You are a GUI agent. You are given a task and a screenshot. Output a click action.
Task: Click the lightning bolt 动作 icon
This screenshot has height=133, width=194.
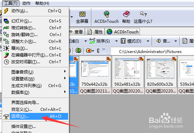[x=6, y=11]
